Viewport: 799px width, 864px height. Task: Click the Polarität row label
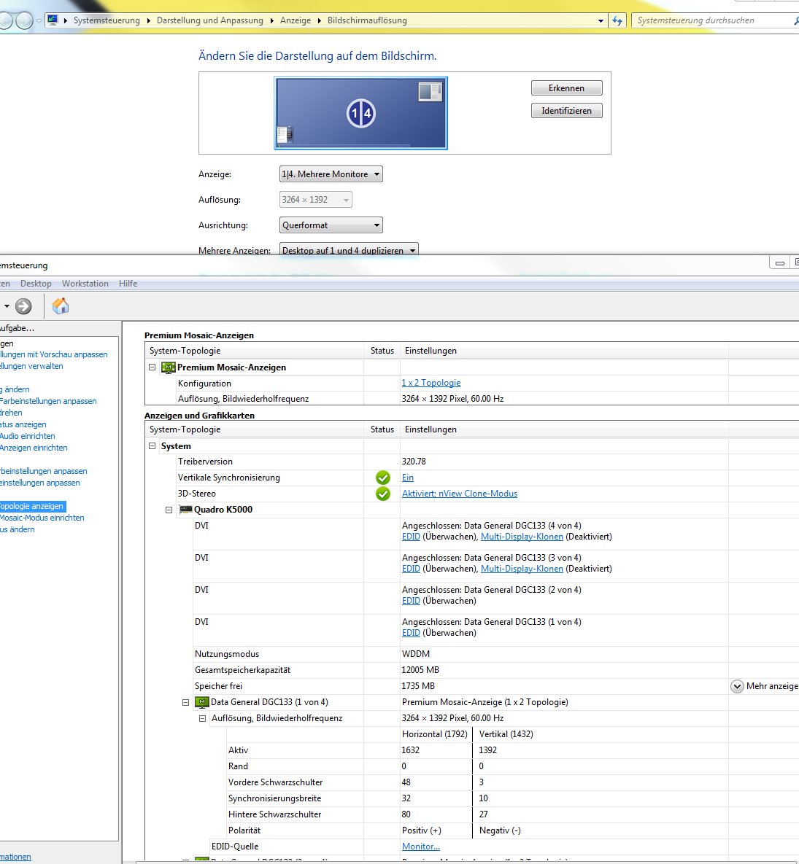pyautogui.click(x=244, y=830)
